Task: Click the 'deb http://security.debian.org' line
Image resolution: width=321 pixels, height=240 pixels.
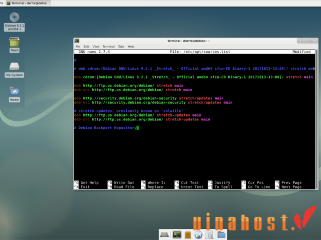Action: pyautogui.click(x=148, y=98)
